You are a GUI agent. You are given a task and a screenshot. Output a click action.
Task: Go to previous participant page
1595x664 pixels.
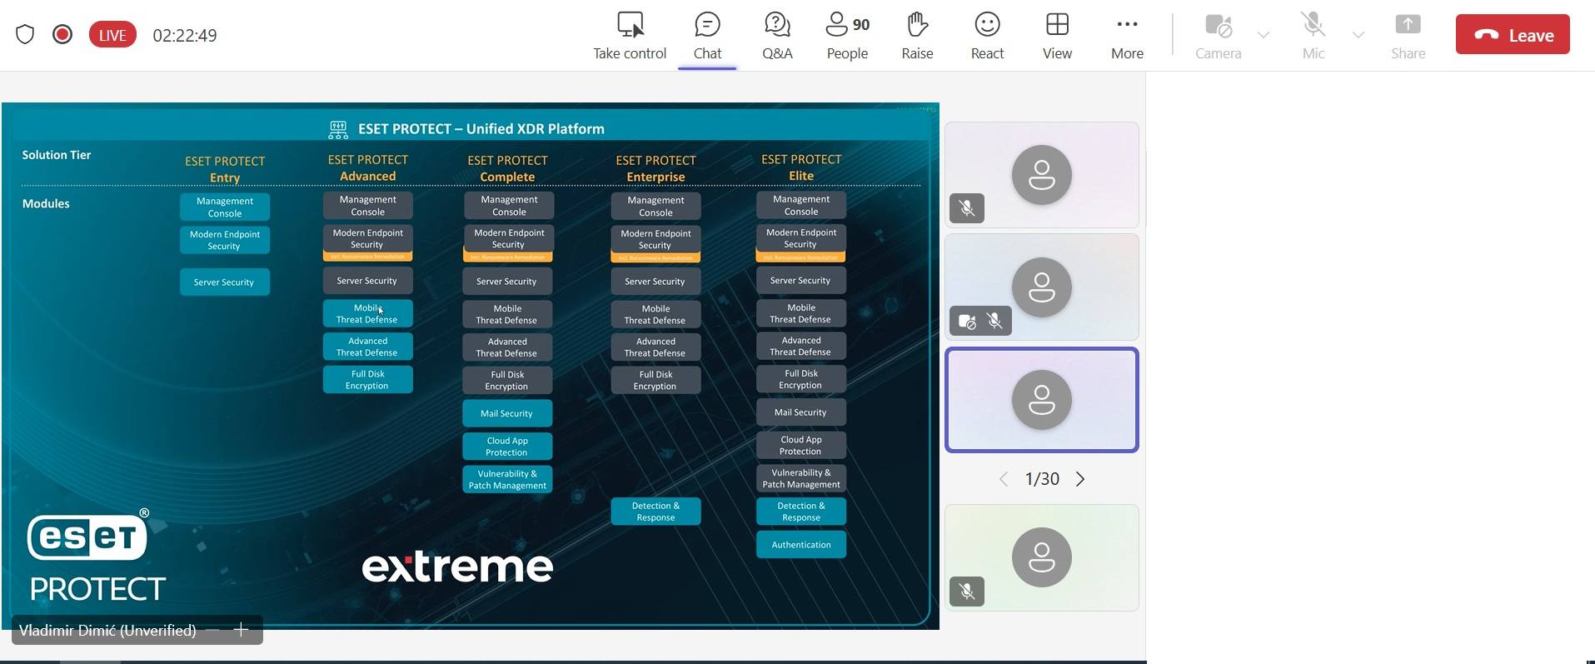coord(1004,479)
